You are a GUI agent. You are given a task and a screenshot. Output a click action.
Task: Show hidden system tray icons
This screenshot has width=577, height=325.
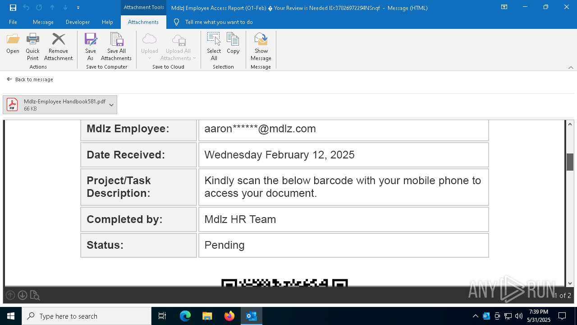(475, 316)
